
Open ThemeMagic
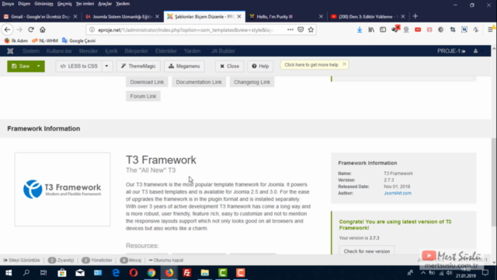pos(138,66)
